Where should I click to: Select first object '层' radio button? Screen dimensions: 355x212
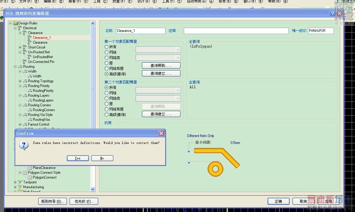pyautogui.click(x=106, y=63)
